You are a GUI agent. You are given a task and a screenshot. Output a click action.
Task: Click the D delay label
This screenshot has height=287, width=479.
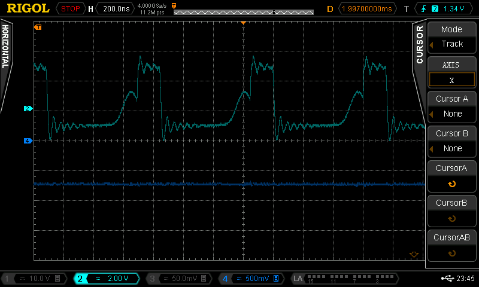point(330,9)
